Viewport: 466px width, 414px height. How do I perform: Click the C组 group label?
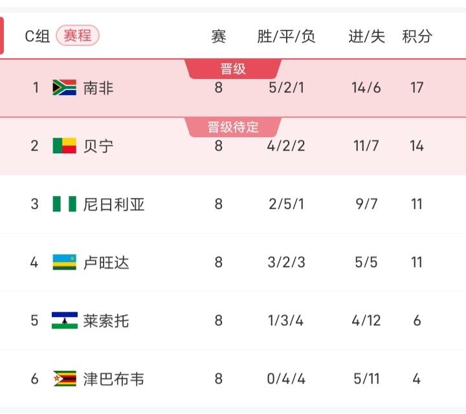38,36
